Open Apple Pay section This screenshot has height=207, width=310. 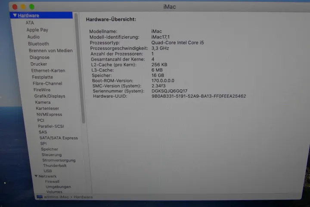pyautogui.click(x=37, y=30)
